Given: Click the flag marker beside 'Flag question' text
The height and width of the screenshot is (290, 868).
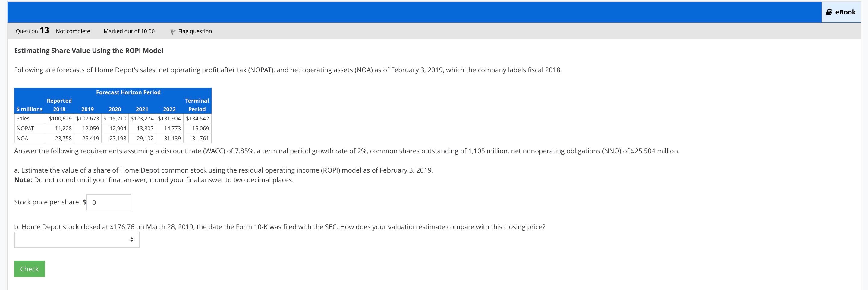Looking at the screenshot, I should click(173, 31).
